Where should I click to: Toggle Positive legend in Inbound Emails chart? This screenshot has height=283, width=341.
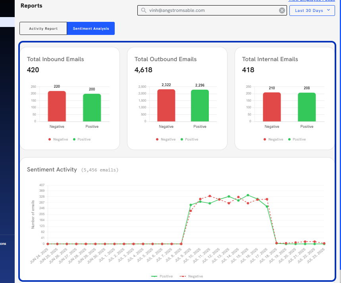click(x=82, y=139)
